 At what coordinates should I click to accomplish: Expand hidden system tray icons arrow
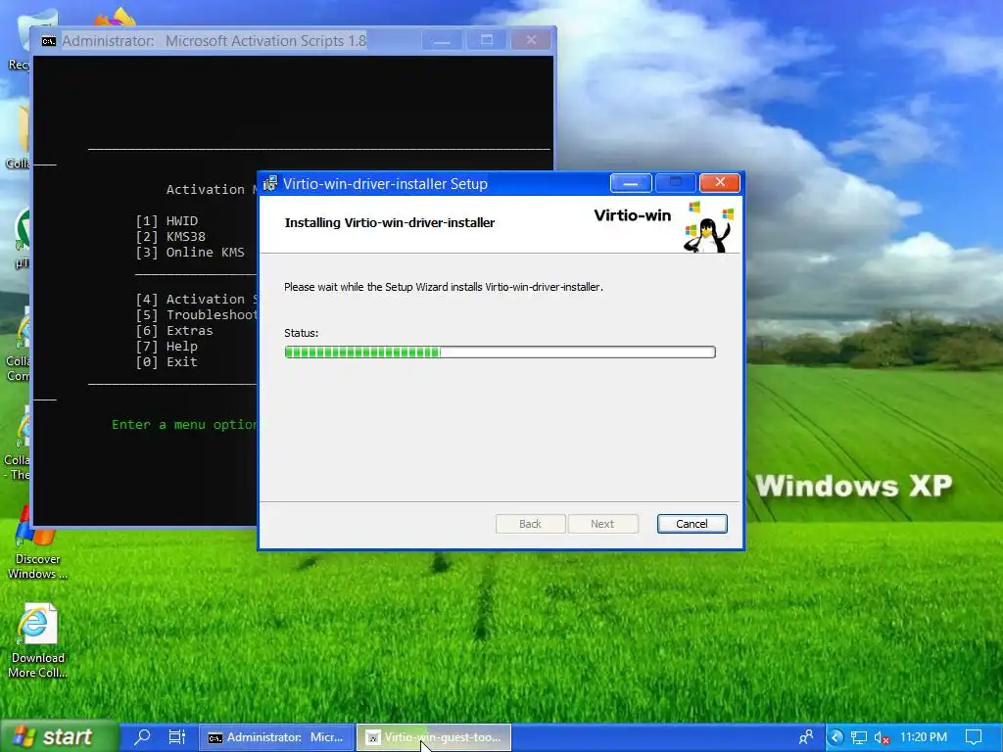[836, 737]
